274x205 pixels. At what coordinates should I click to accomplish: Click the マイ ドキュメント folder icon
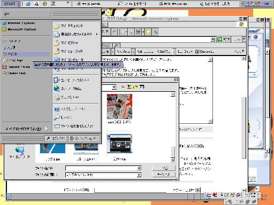coord(57,26)
